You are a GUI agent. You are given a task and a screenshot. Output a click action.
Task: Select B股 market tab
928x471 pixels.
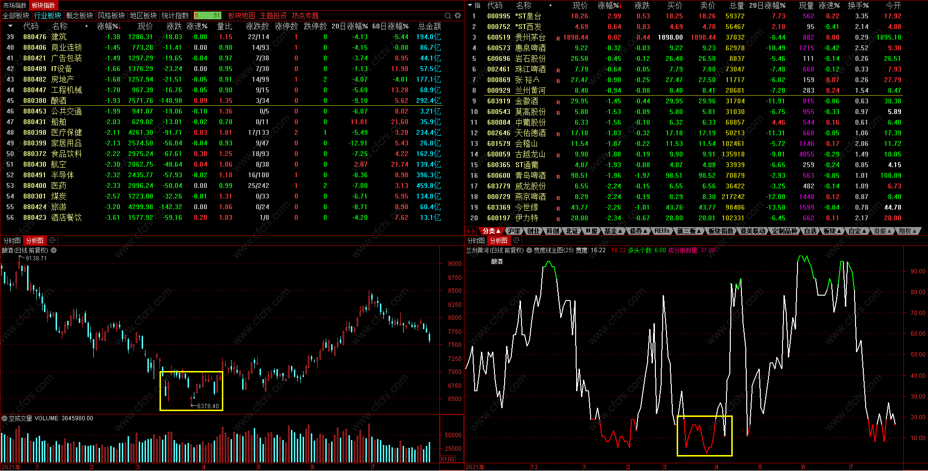(591, 231)
